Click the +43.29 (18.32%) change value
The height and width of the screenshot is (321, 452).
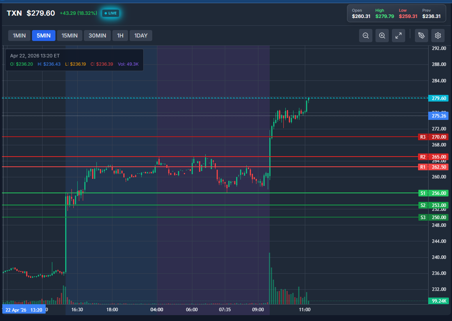click(x=78, y=13)
